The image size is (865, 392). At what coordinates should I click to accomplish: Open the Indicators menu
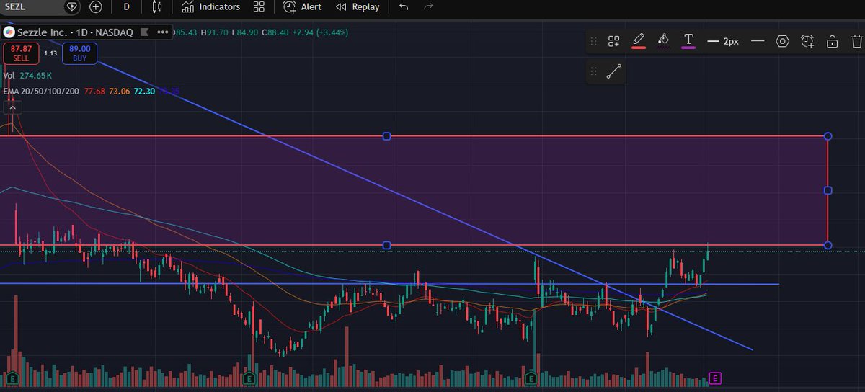point(211,6)
